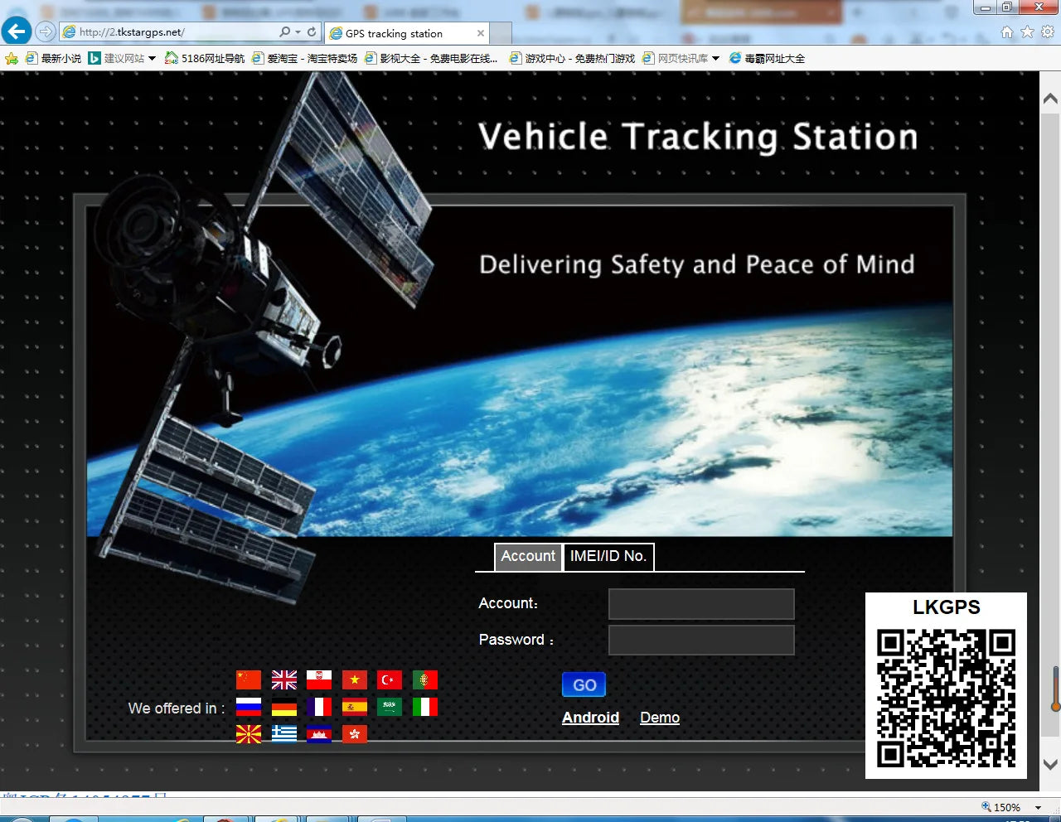1061x822 pixels.
Task: Select the Chinese flag language option
Action: click(249, 680)
